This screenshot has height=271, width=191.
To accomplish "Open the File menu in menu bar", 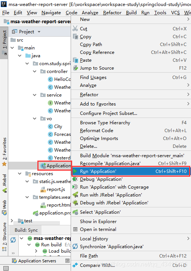I will click(x=6, y=13).
